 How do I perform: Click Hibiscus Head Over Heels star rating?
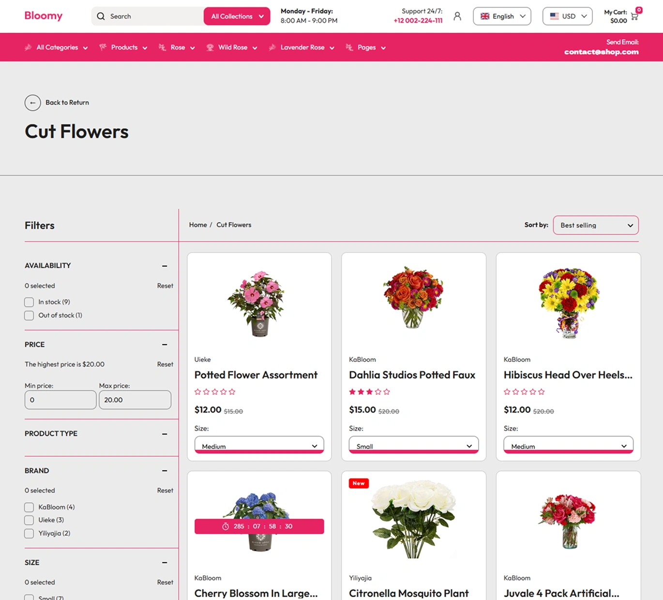point(524,392)
